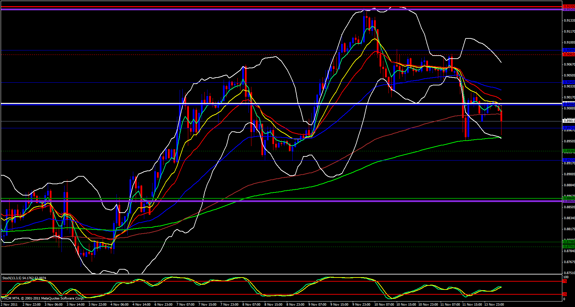Click the Stochastic 75 overbought level label
Screen dimensions: 575x307
point(565,281)
